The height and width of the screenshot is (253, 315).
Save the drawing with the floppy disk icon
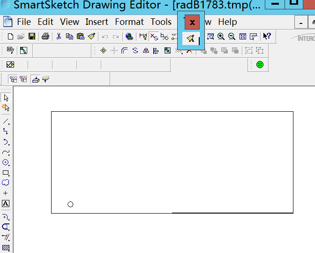(x=32, y=37)
